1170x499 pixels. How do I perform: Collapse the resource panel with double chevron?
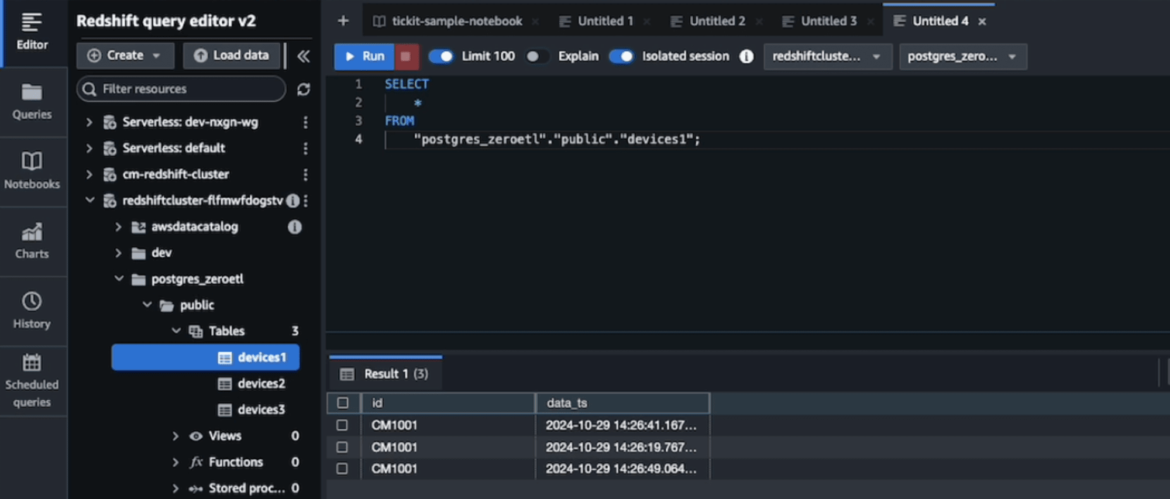pyautogui.click(x=303, y=56)
